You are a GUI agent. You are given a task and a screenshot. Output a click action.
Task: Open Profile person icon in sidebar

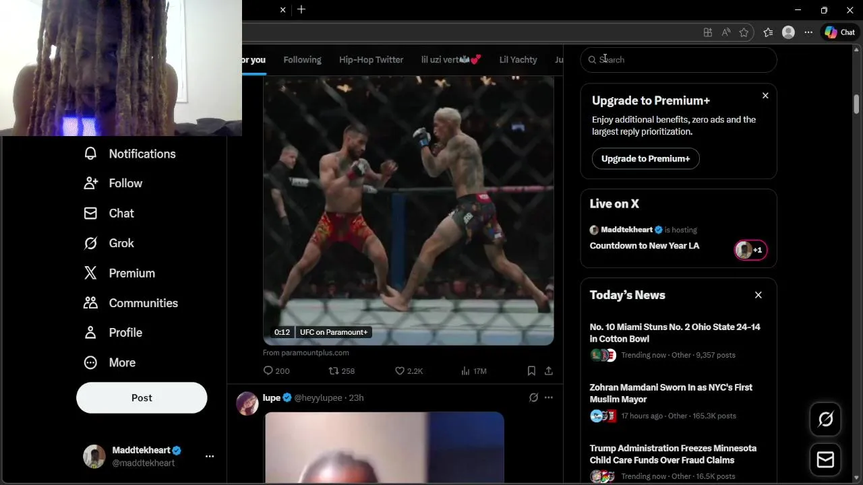pyautogui.click(x=90, y=333)
